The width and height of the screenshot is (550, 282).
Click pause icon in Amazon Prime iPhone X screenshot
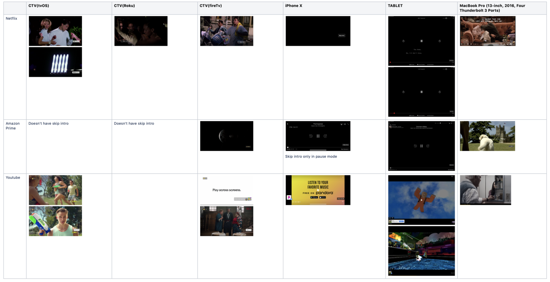[x=318, y=136]
